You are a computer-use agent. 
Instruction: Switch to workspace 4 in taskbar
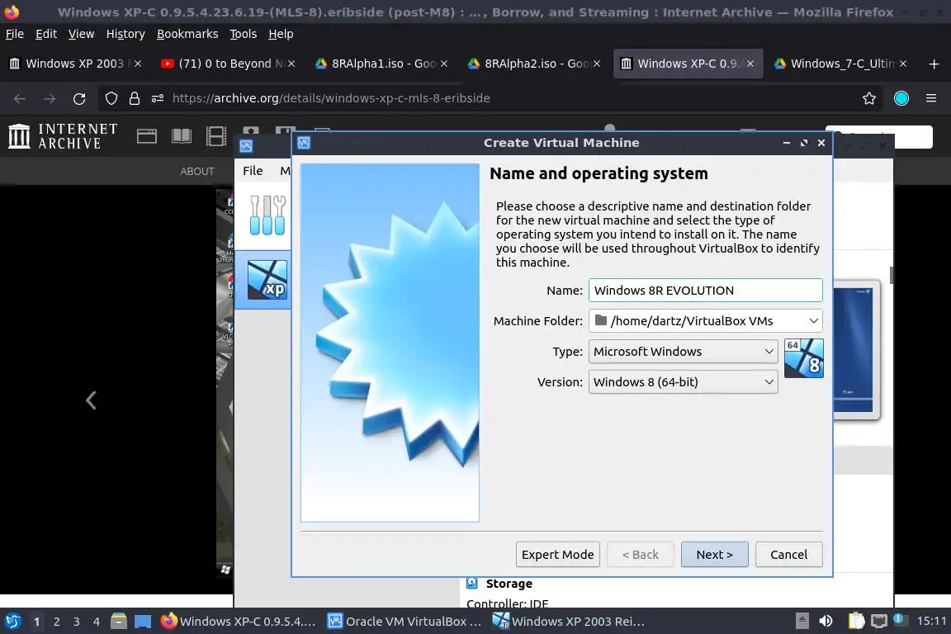pos(97,622)
